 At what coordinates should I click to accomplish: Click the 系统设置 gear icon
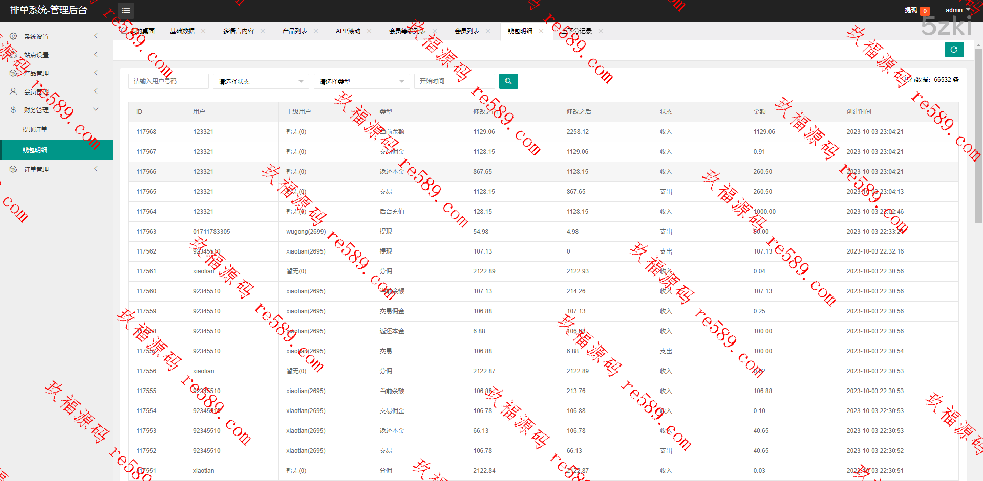(x=13, y=36)
